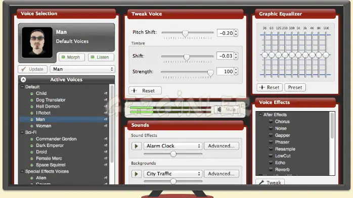This screenshot has height=198, width=353.
Task: Adjust the 16K equalizer band knob
Action: coord(326,55)
